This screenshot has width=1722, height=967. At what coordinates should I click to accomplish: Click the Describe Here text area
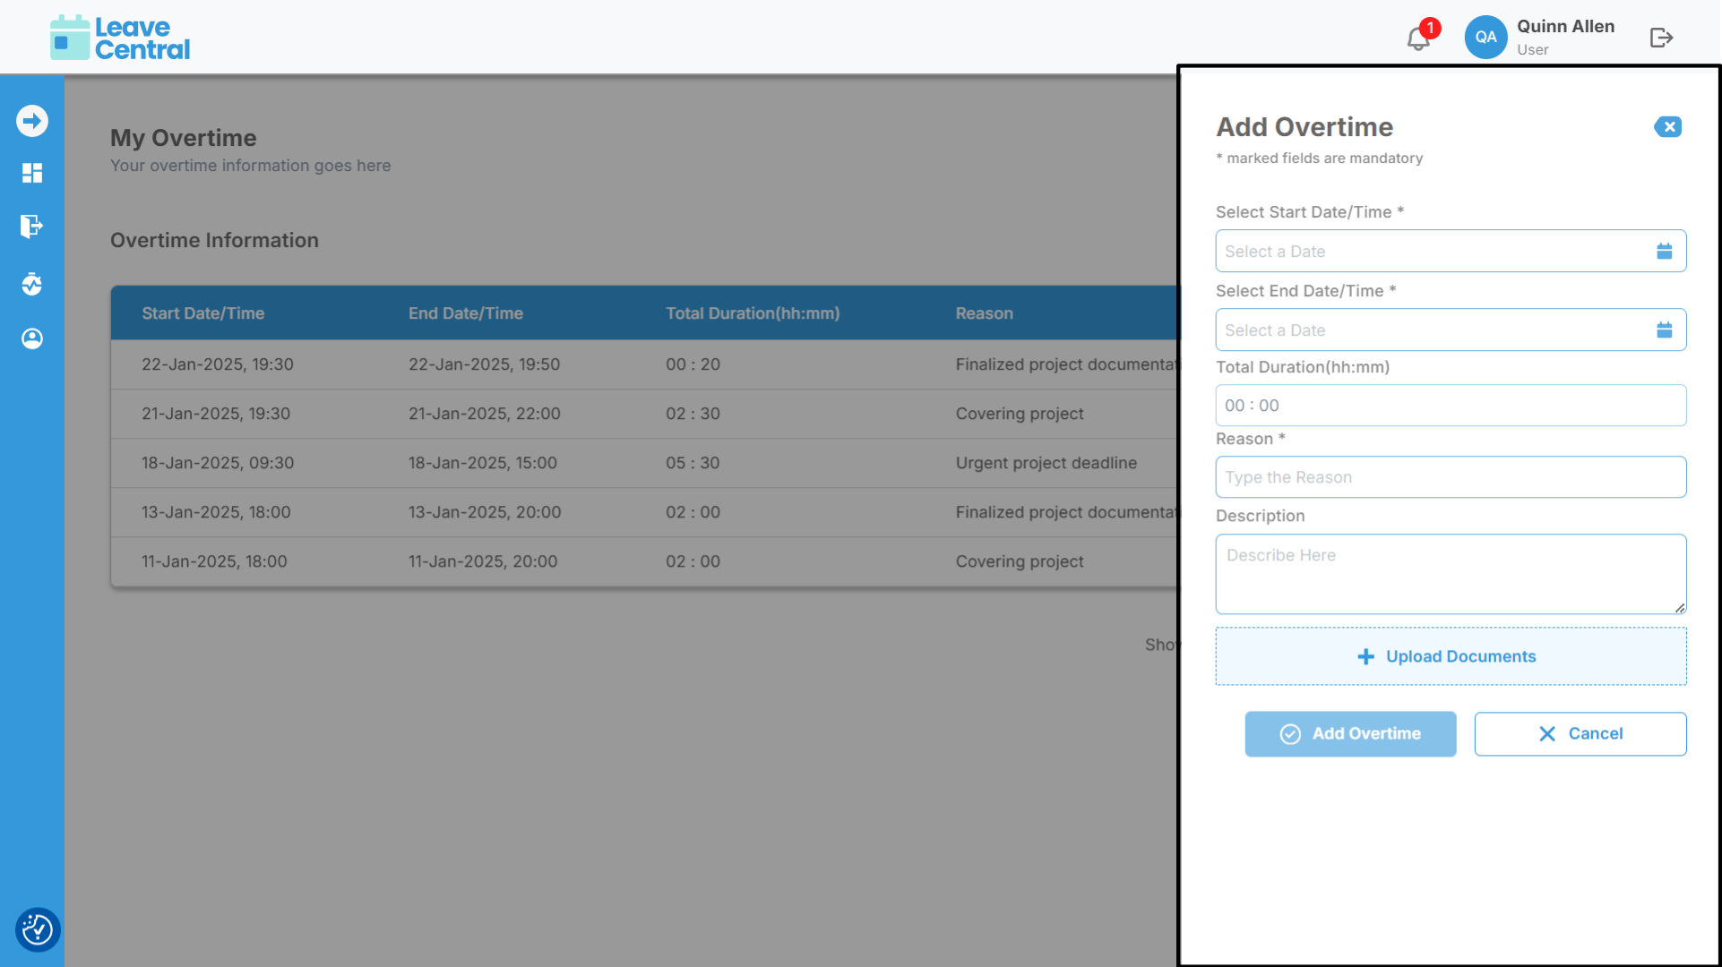pyautogui.click(x=1450, y=574)
